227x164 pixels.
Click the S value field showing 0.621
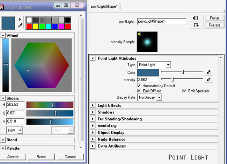15,113
